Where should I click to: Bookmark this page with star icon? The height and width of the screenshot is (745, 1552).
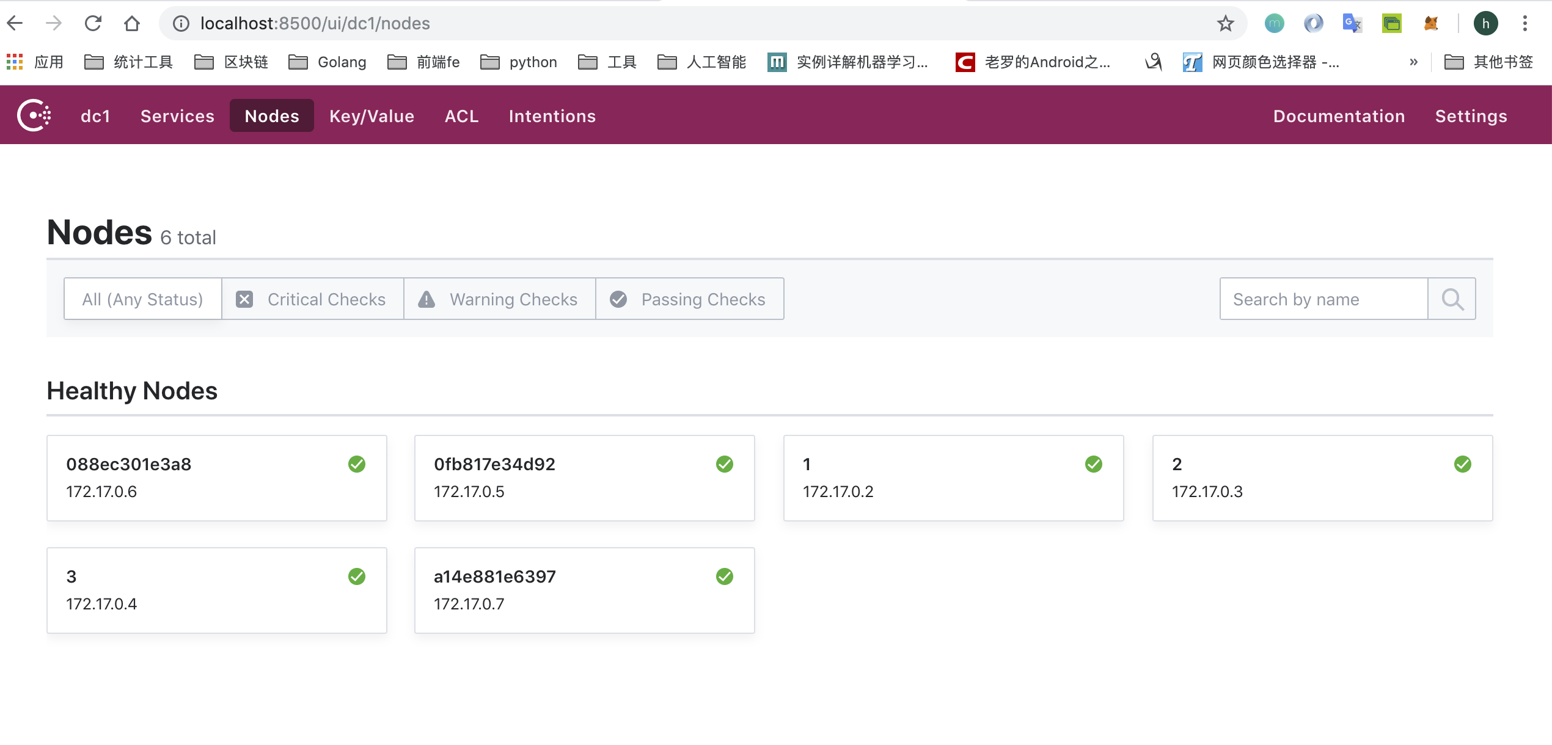point(1225,24)
